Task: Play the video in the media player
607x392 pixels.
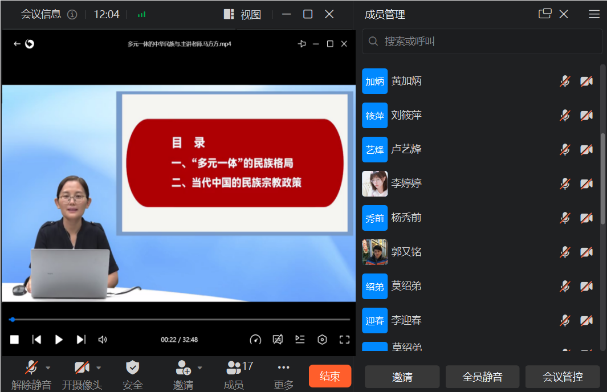Action: coord(59,340)
